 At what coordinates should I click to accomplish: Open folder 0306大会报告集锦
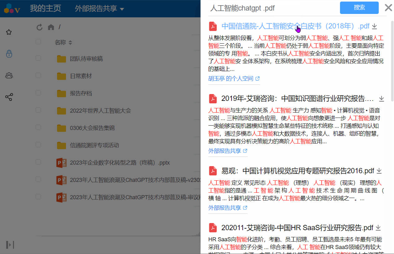tap(92, 128)
